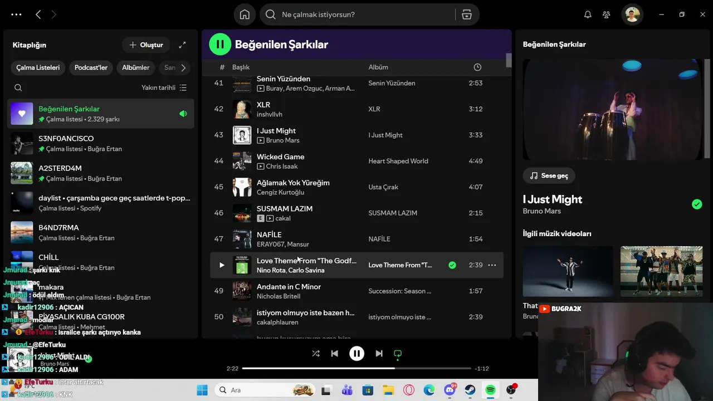Viewport: 713px width, 401px height.
Task: Skip to previous track
Action: point(334,353)
